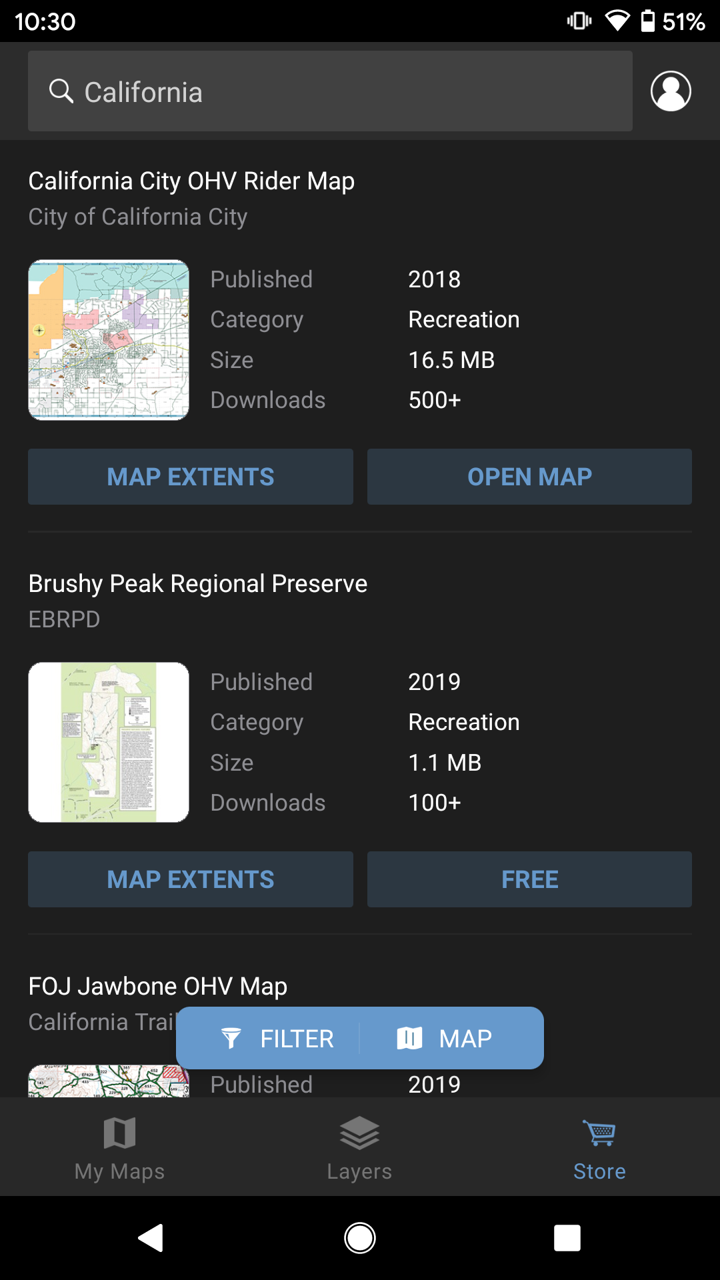This screenshot has width=720, height=1280.
Task: Tap the search magnifier icon
Action: point(61,91)
